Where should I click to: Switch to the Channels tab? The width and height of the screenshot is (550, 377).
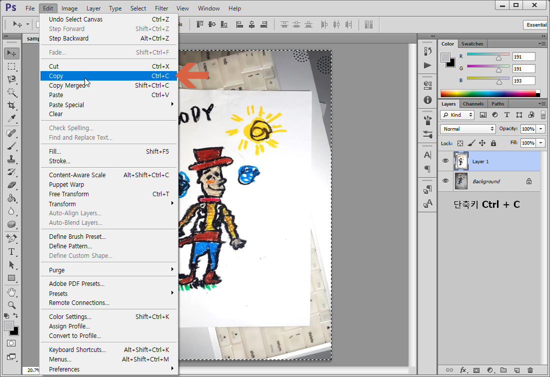473,104
